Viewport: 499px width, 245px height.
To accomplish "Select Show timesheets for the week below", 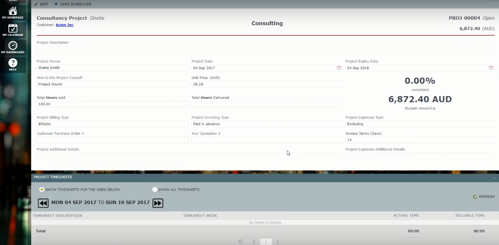I will [x=42, y=189].
